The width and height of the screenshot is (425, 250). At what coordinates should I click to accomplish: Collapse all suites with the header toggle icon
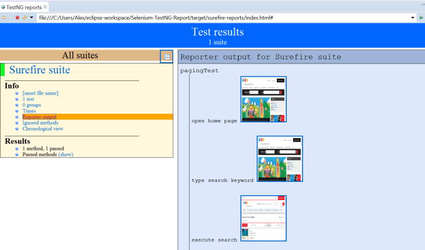pos(167,57)
